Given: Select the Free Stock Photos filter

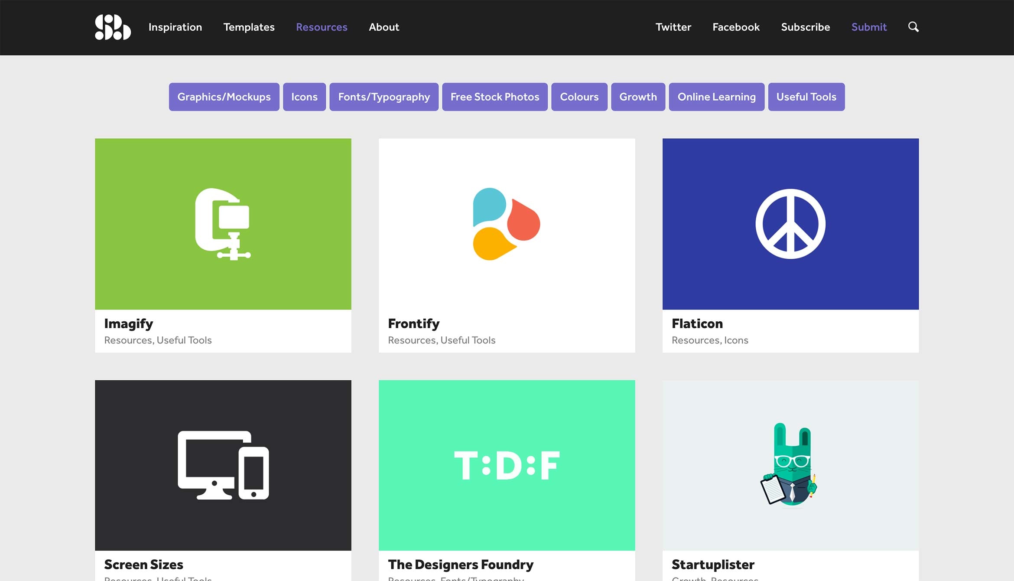Looking at the screenshot, I should pos(494,97).
